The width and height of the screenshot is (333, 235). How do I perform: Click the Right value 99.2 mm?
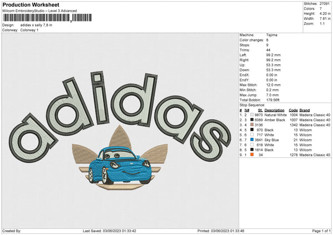pyautogui.click(x=273, y=60)
